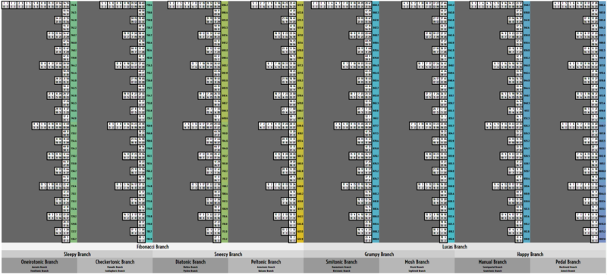
Task: Select the Mosh Branch heading
Action: pos(417,262)
